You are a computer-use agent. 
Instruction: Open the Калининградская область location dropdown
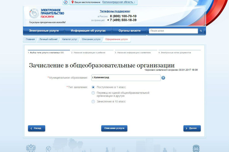pyautogui.click(x=119, y=2)
